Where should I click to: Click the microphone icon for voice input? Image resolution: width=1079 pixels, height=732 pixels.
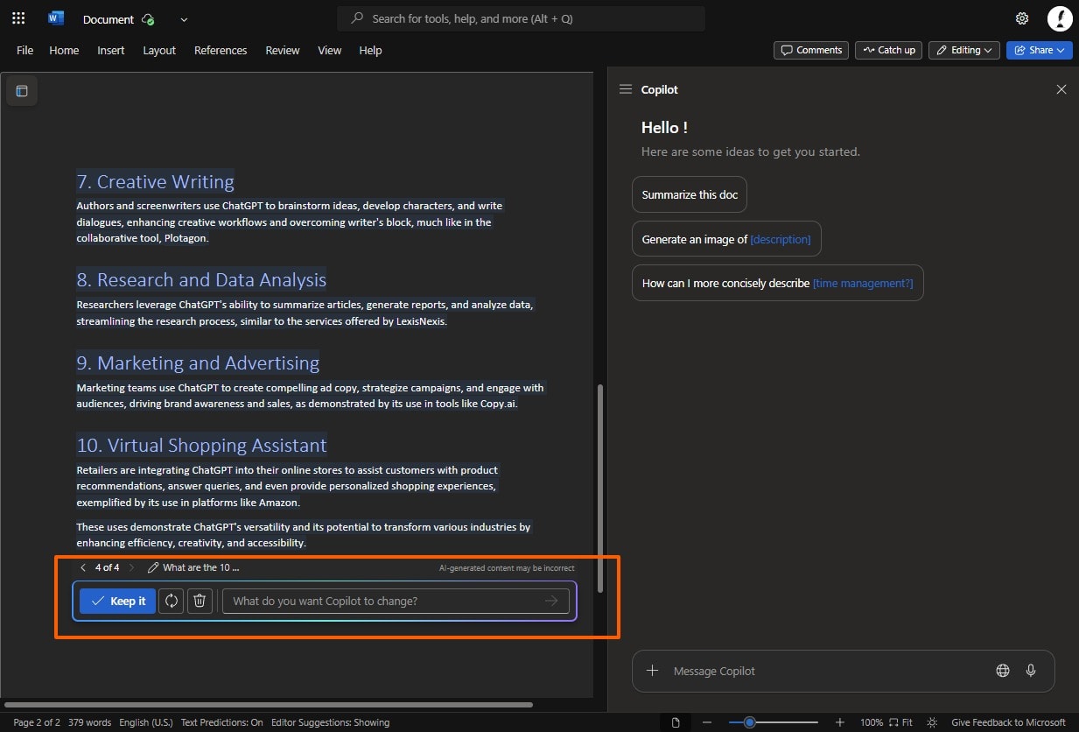pyautogui.click(x=1031, y=671)
